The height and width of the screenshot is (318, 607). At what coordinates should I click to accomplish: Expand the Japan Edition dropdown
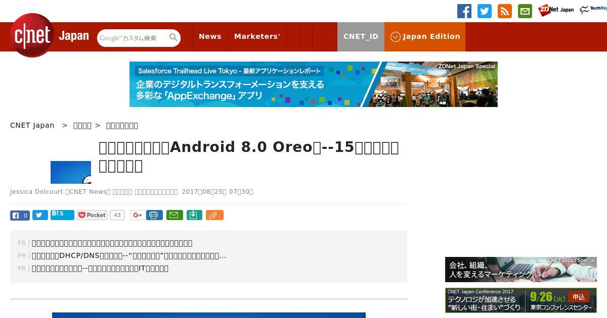click(x=425, y=36)
